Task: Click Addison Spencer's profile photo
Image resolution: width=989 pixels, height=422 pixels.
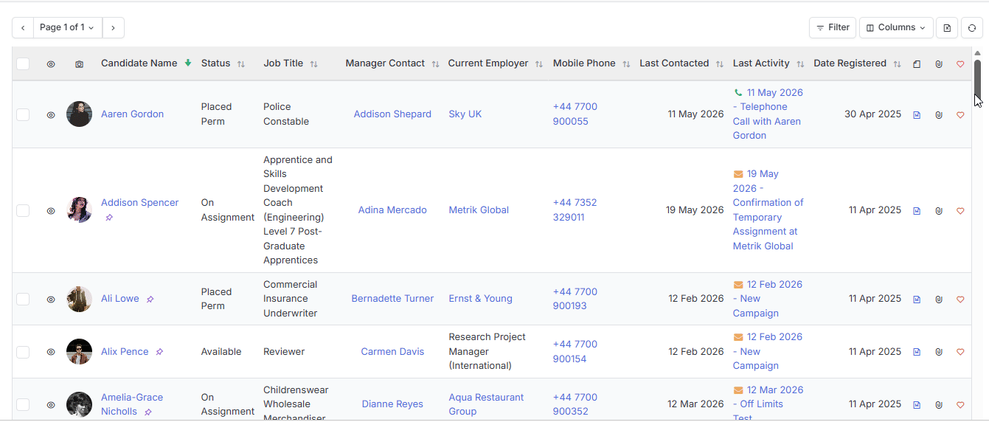Action: [x=79, y=210]
